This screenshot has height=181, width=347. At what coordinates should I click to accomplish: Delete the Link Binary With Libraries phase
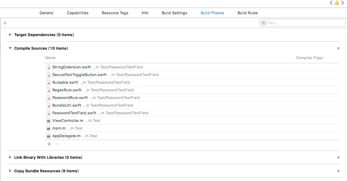coord(338,157)
